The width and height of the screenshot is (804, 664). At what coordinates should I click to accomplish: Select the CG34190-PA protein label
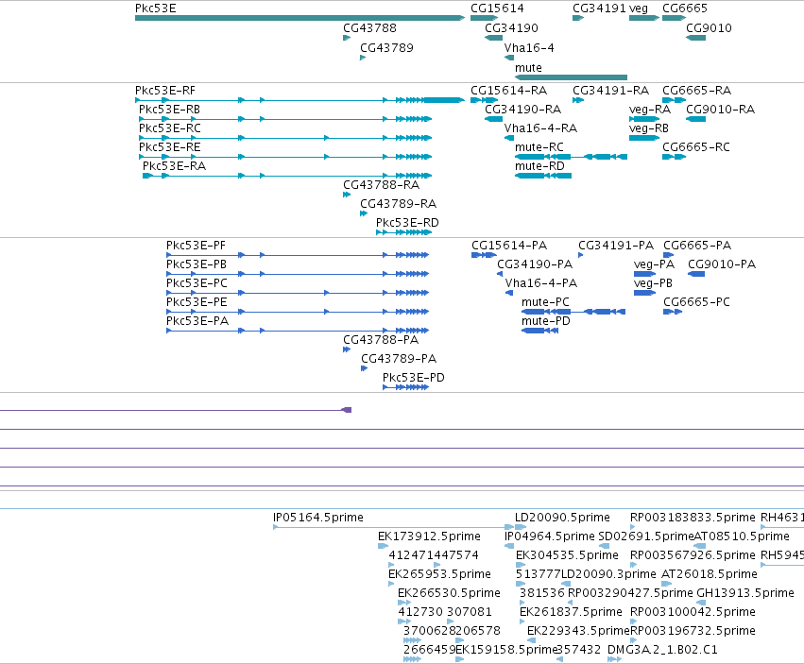pos(535,264)
